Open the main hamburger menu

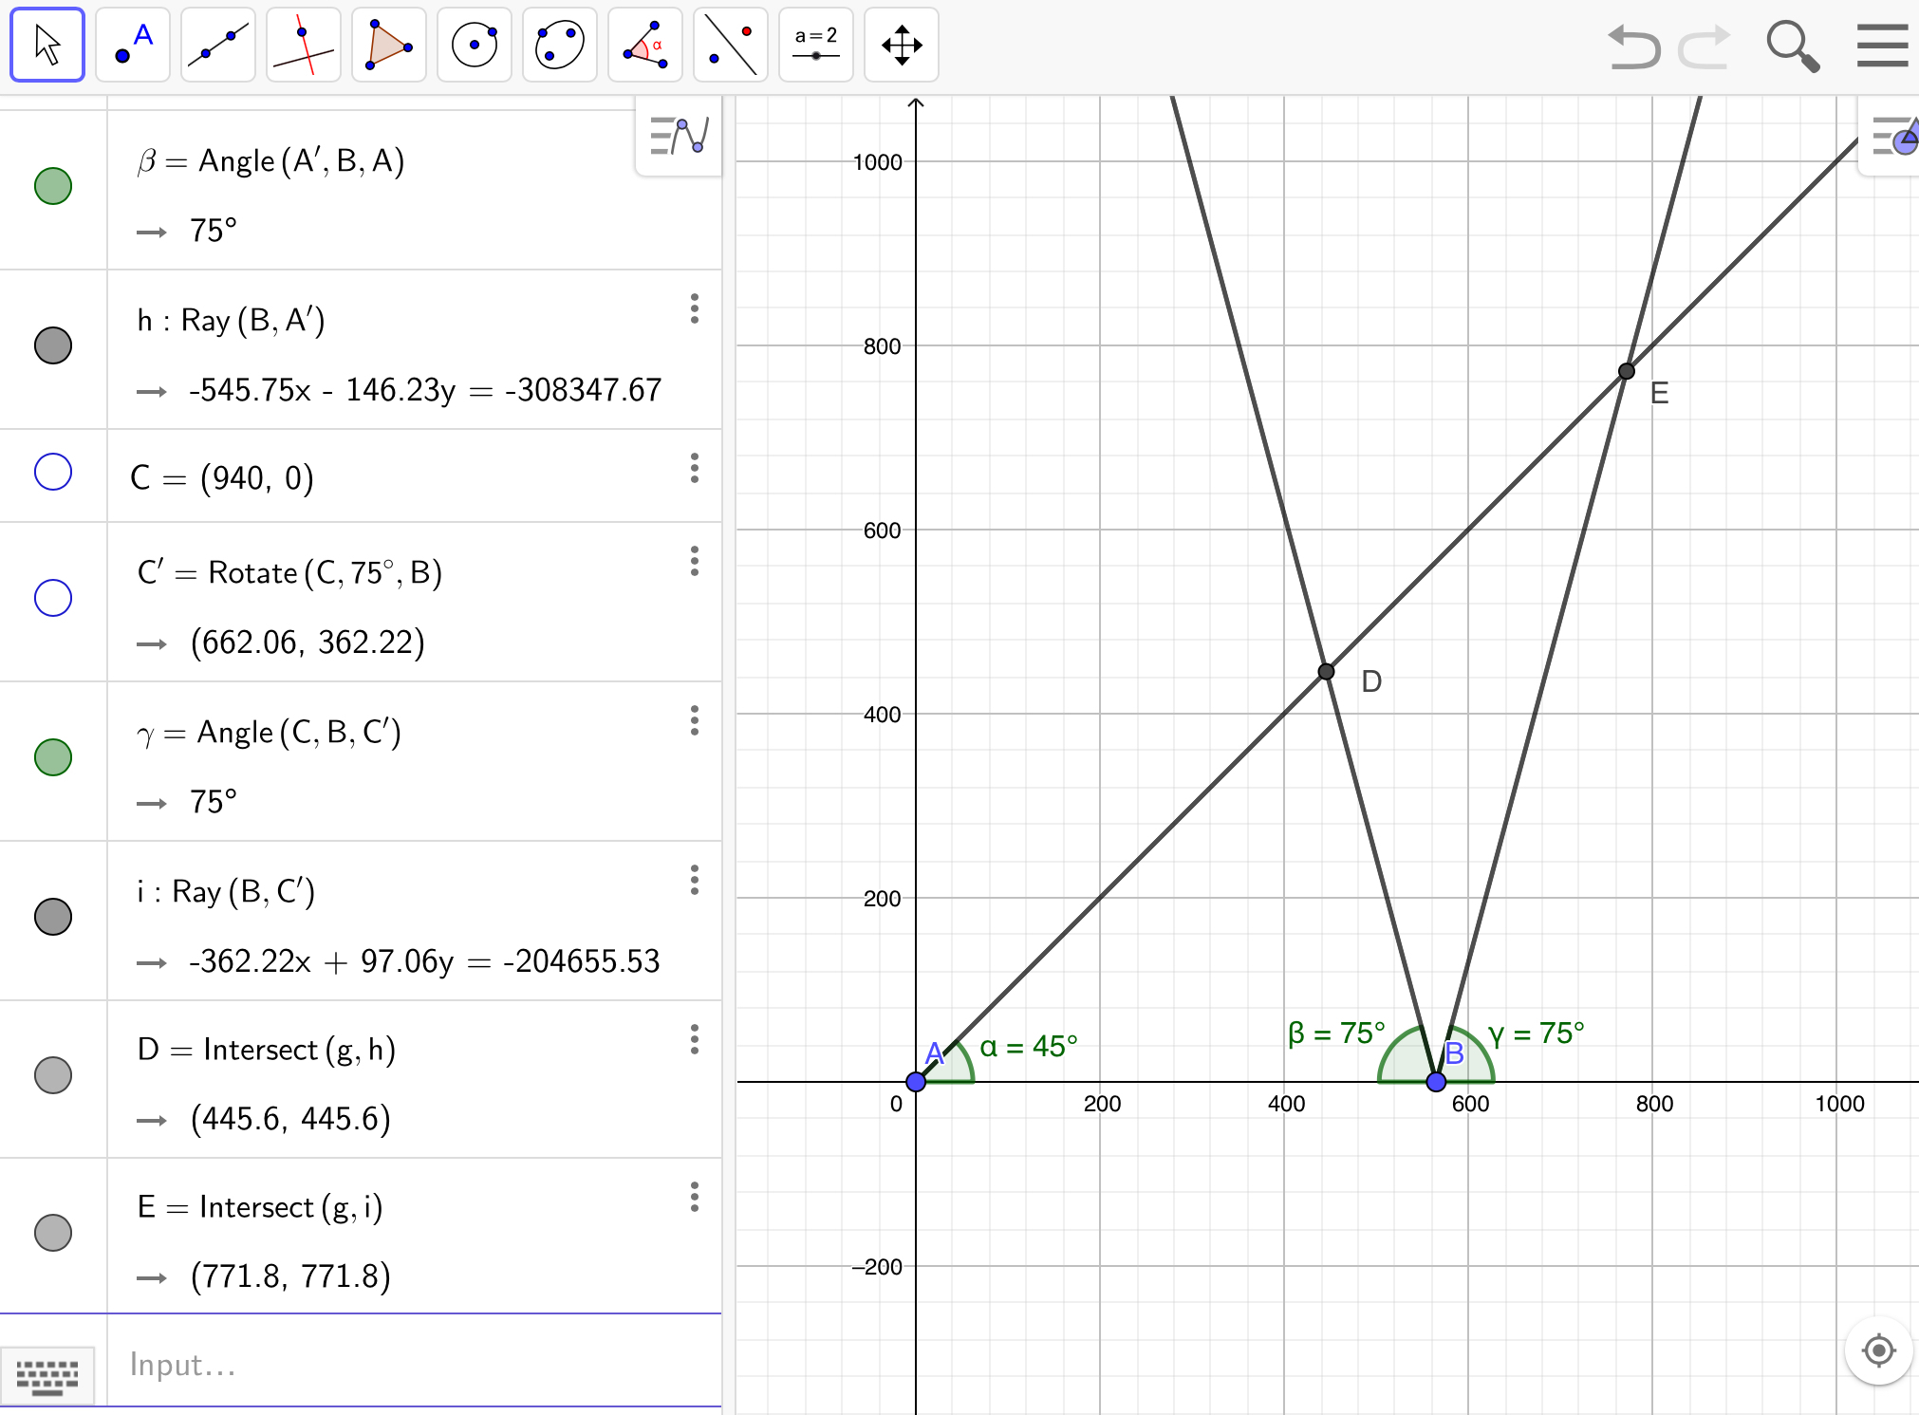click(x=1882, y=46)
